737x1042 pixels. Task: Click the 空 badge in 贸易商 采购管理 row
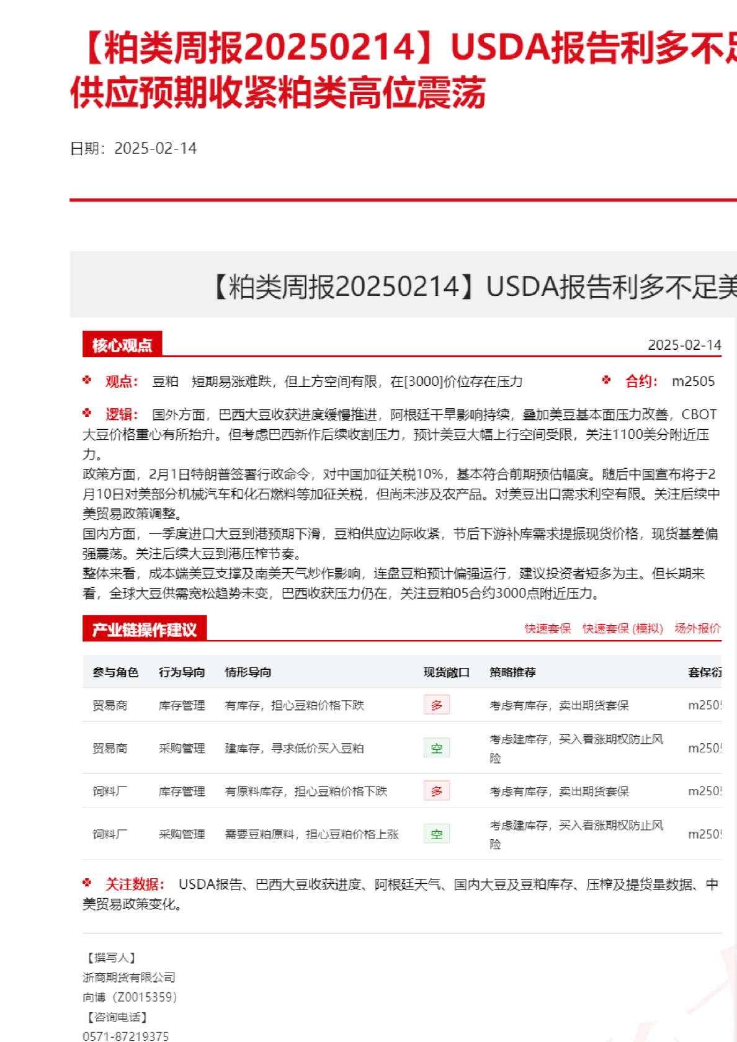click(437, 748)
